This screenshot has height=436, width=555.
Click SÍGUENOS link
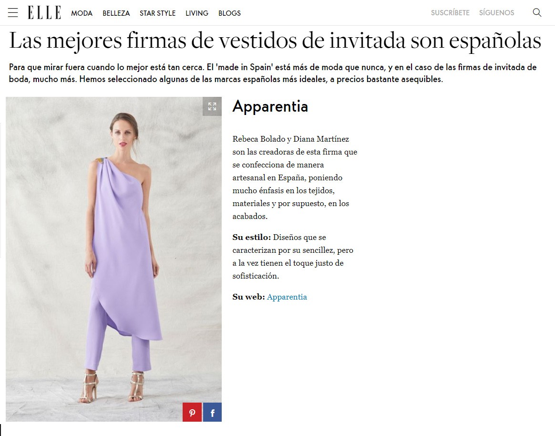(497, 13)
